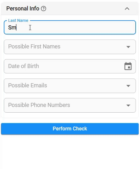Place cursor at the typed "Sm" text
140x169 pixels.
click(x=12, y=28)
